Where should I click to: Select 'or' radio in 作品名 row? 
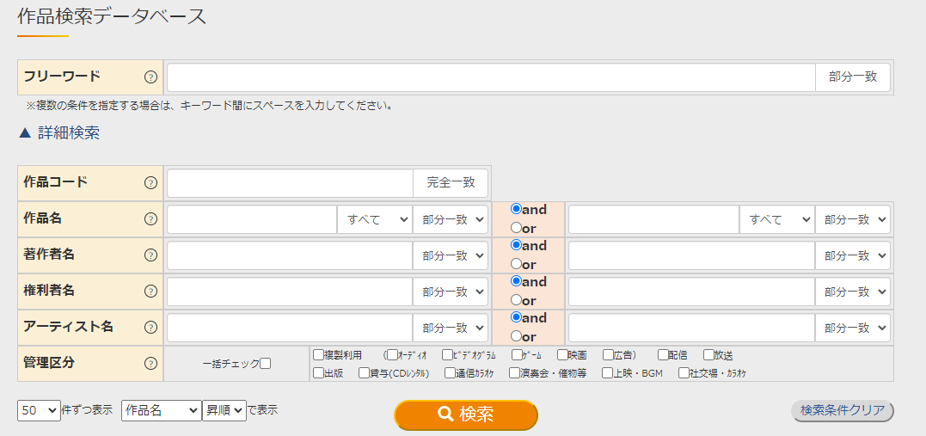click(516, 228)
